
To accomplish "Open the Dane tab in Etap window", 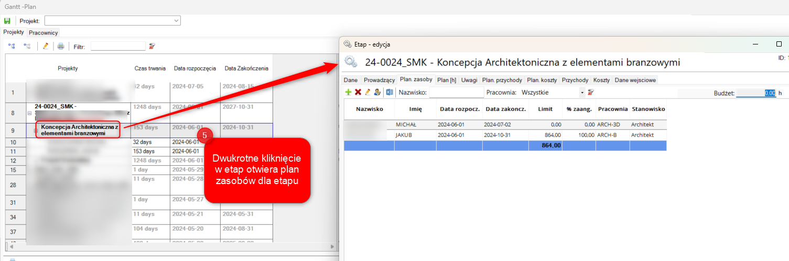I will coord(351,80).
